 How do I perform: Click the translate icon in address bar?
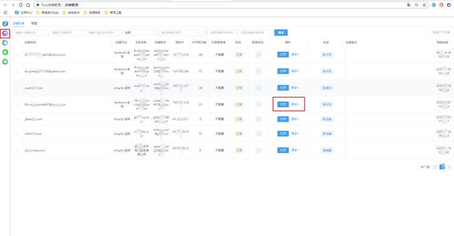(409, 5)
